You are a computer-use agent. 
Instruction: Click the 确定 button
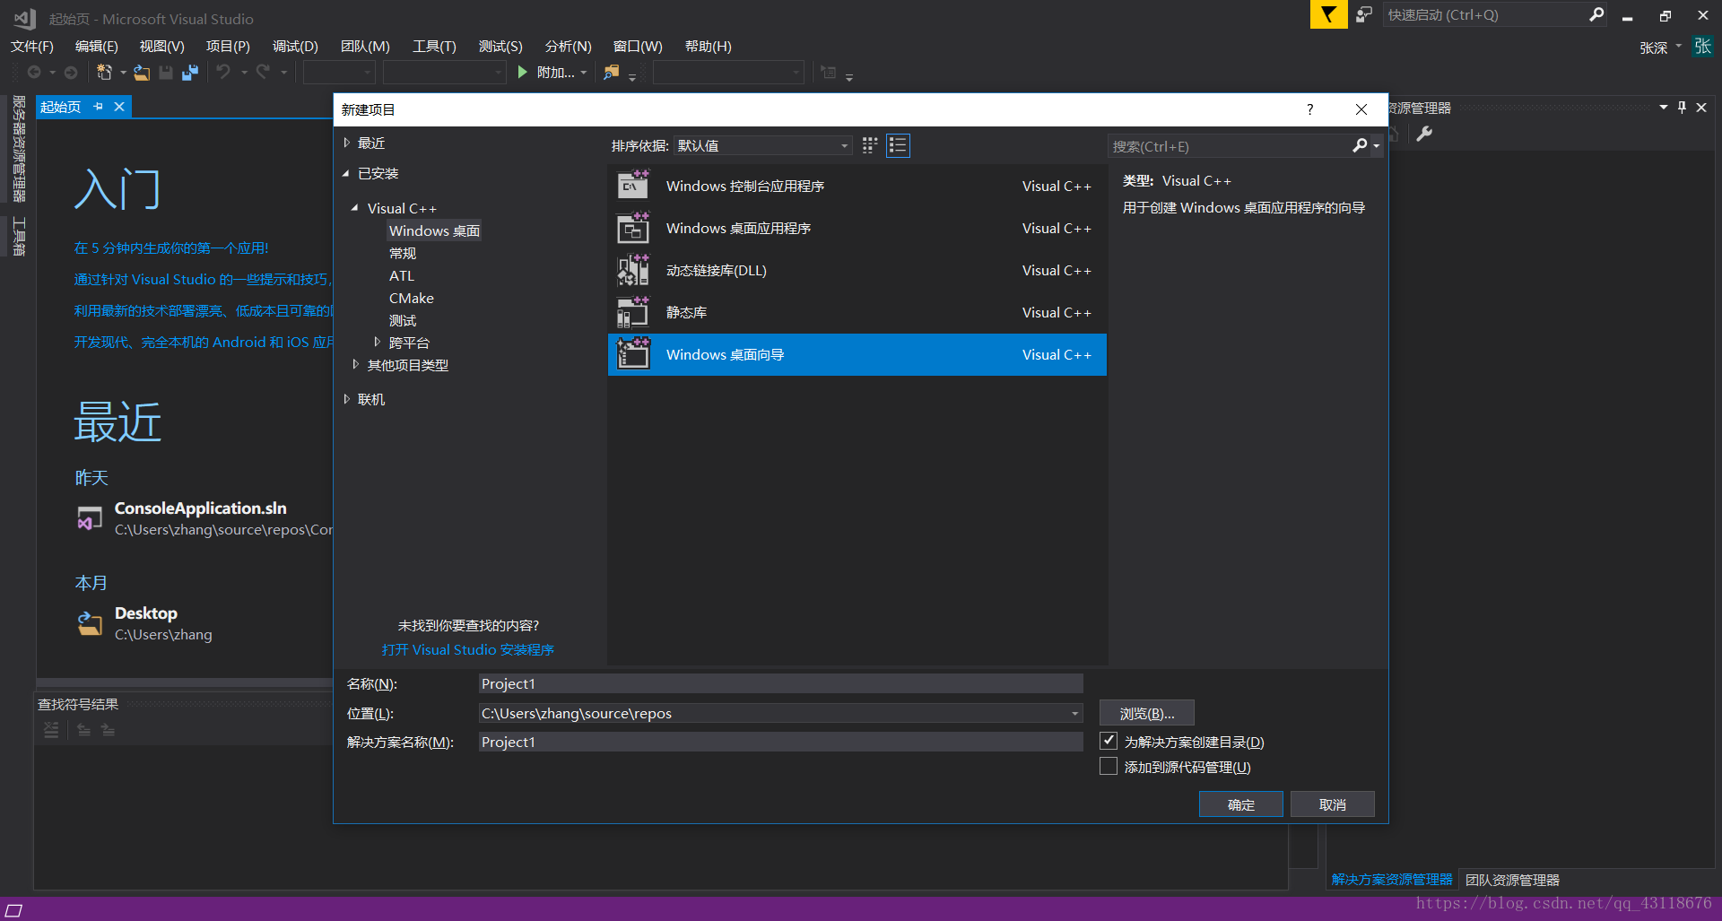pos(1241,804)
